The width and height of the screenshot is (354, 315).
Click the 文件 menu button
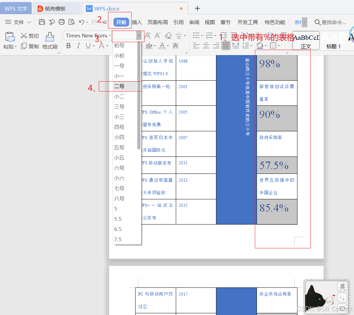click(x=18, y=22)
